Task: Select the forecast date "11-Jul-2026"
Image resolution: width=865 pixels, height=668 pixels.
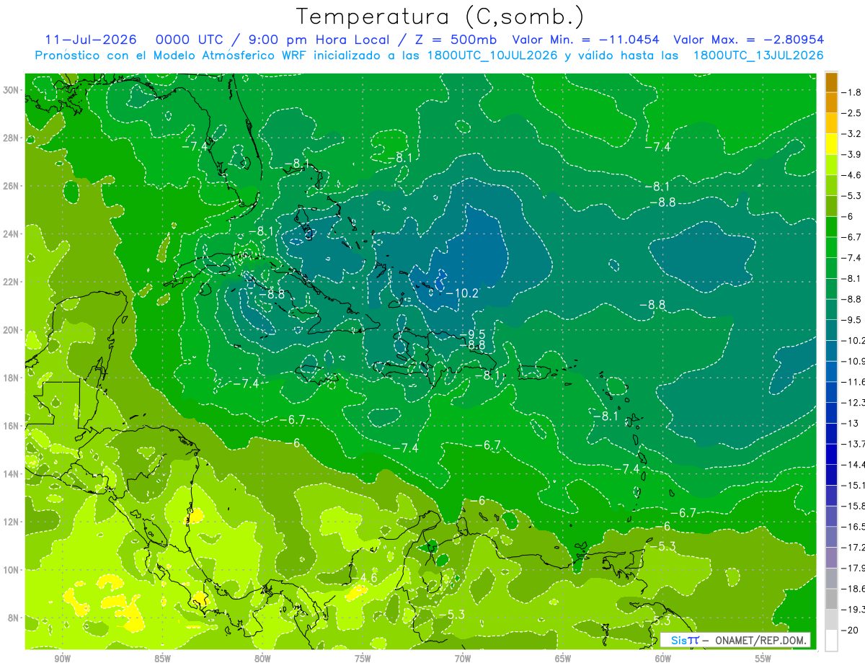Action: click(91, 40)
